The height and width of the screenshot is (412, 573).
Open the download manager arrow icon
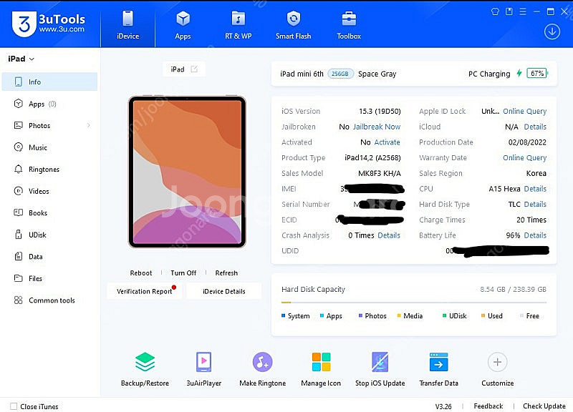(x=552, y=31)
